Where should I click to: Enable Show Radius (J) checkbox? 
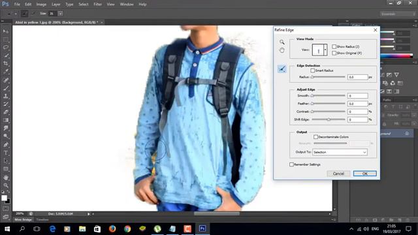click(x=334, y=46)
